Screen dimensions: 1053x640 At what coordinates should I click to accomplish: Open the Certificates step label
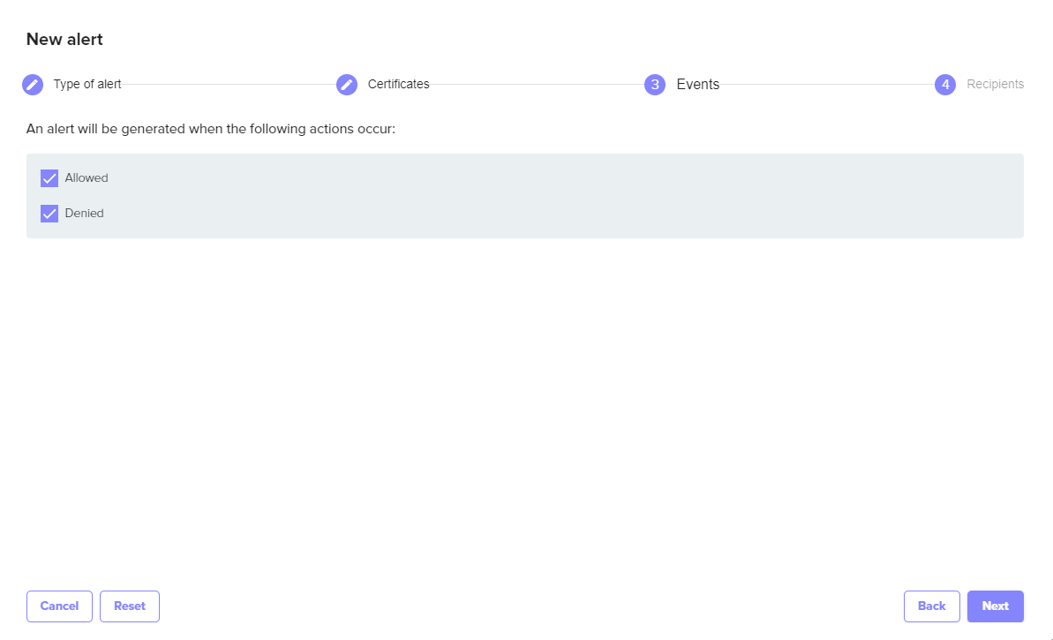pyautogui.click(x=398, y=85)
